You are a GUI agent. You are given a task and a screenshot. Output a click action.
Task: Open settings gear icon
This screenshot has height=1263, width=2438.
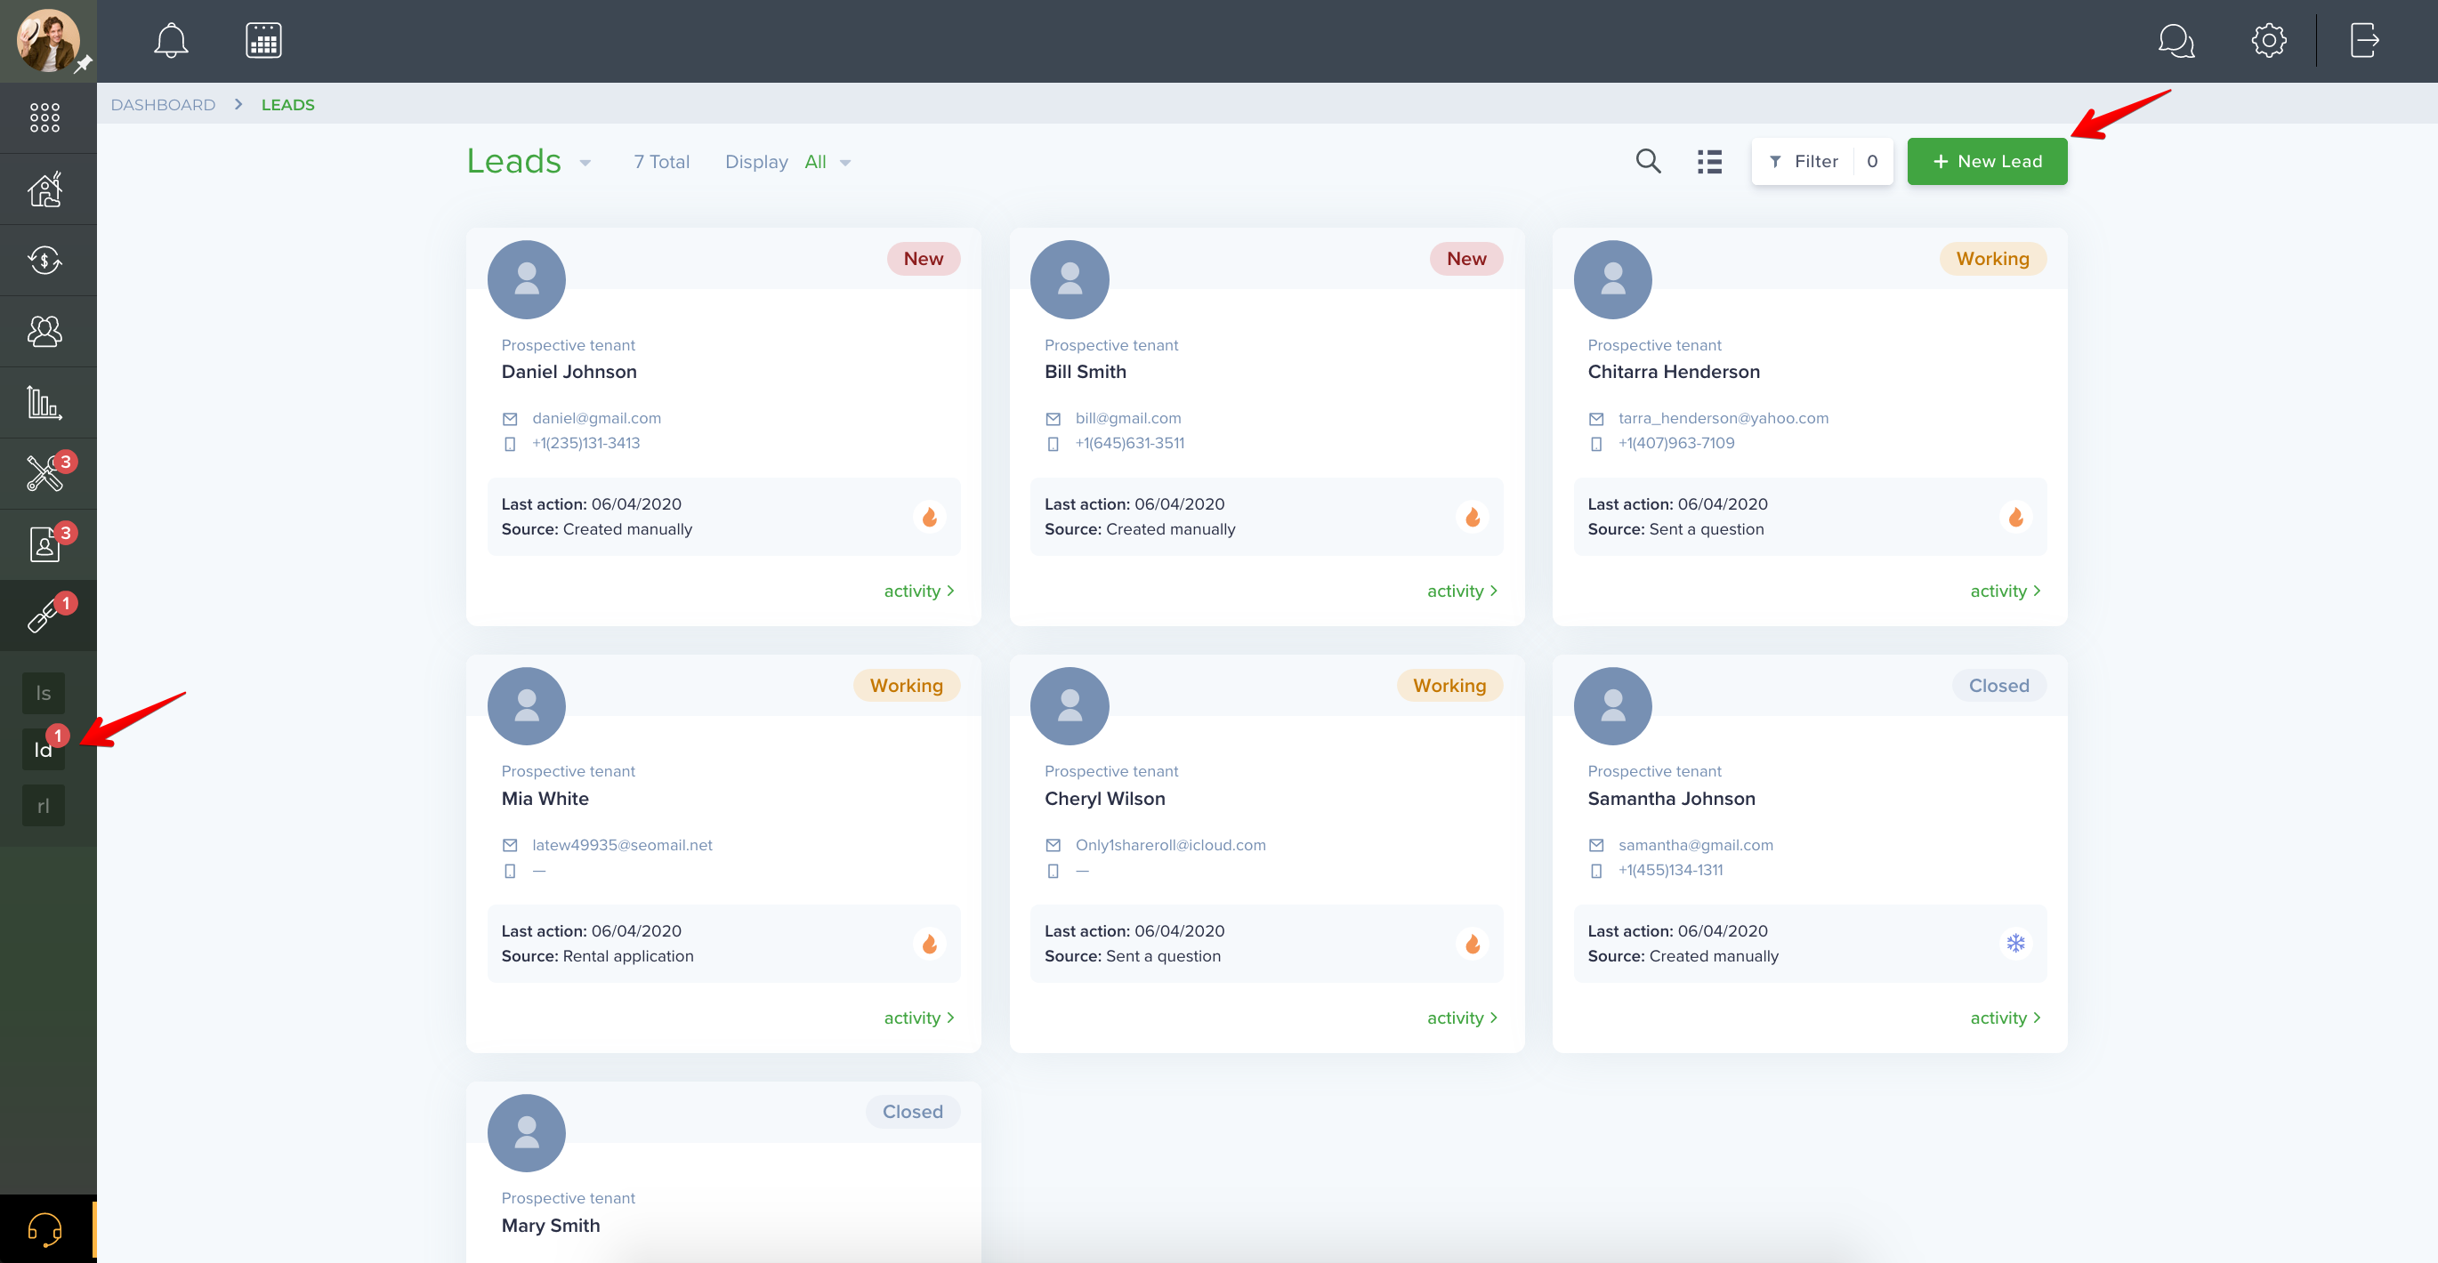click(x=2269, y=41)
